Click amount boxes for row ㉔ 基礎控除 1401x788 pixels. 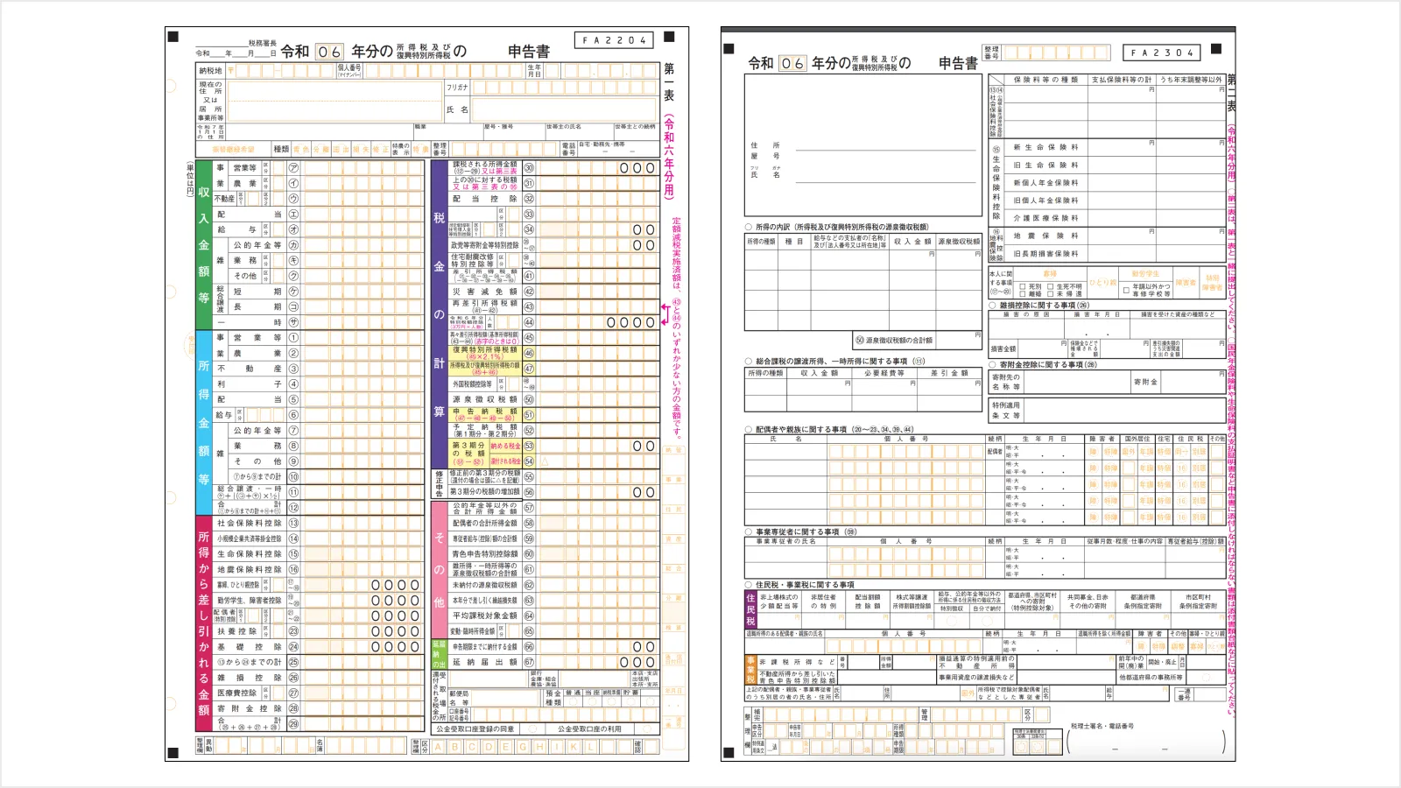(x=361, y=647)
